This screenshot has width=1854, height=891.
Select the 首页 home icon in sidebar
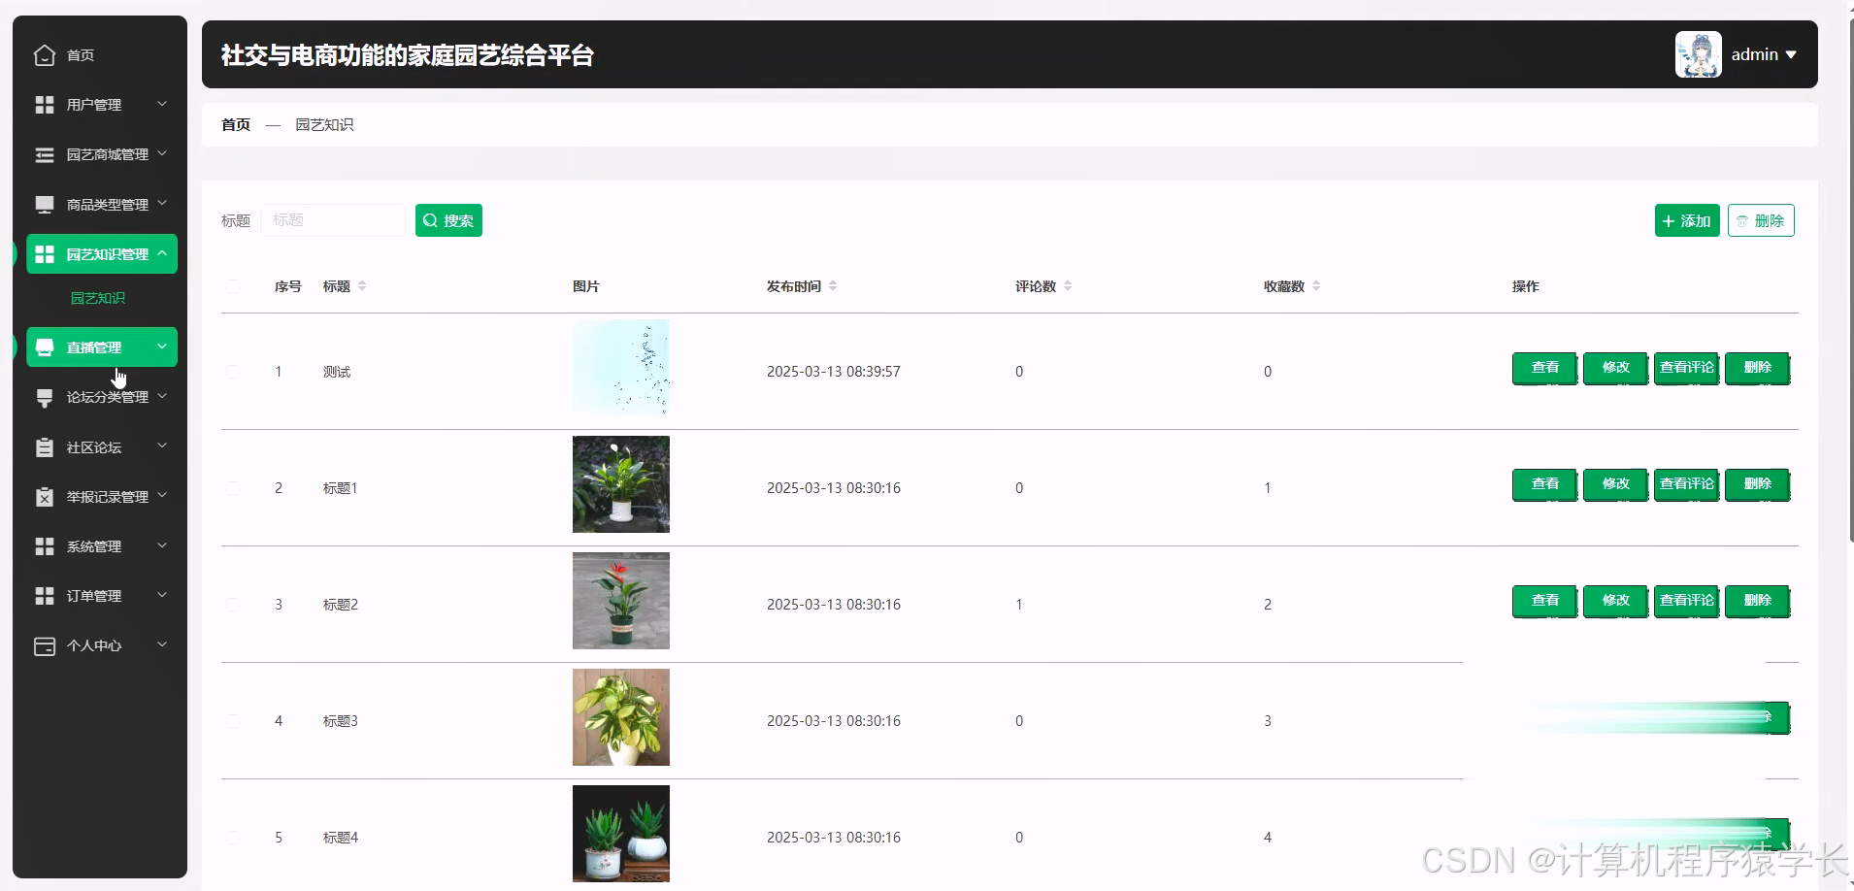(45, 55)
